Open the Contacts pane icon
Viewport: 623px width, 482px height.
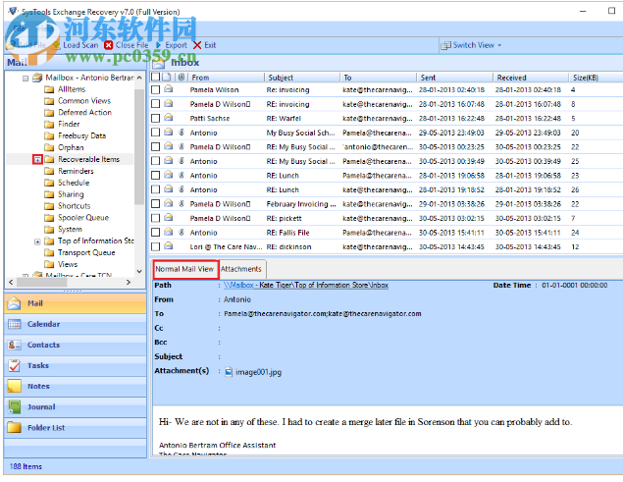15,345
